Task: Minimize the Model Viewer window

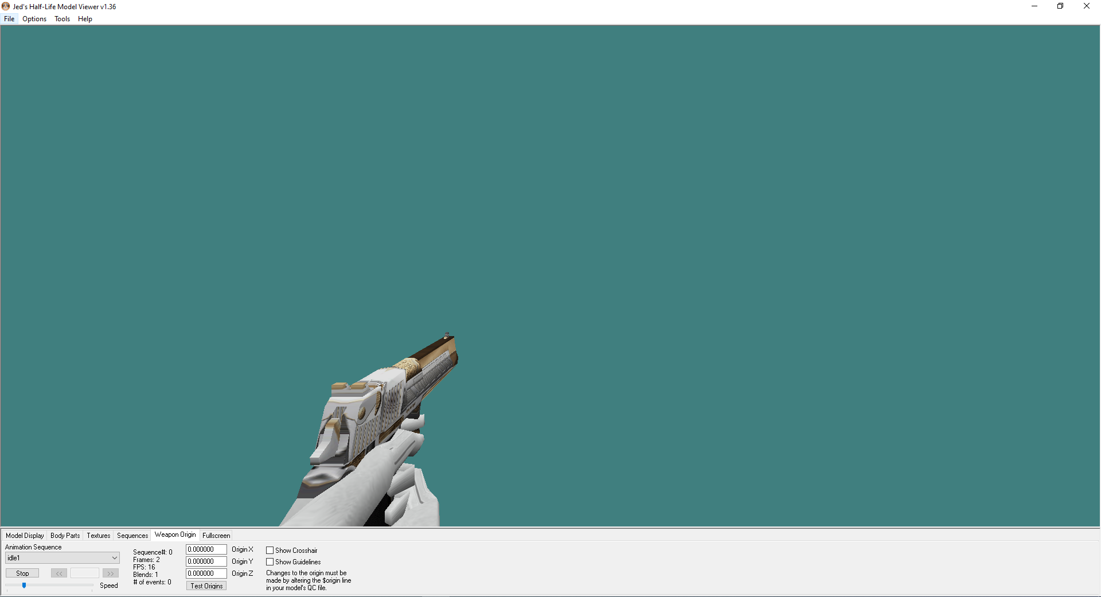Action: [1034, 6]
